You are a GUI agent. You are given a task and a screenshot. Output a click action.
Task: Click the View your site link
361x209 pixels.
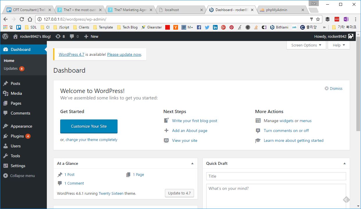[185, 140]
